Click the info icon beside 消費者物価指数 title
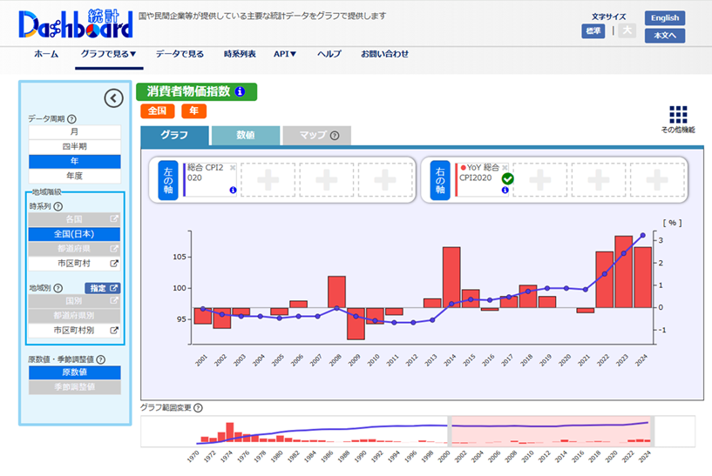This screenshot has width=712, height=476. (240, 91)
